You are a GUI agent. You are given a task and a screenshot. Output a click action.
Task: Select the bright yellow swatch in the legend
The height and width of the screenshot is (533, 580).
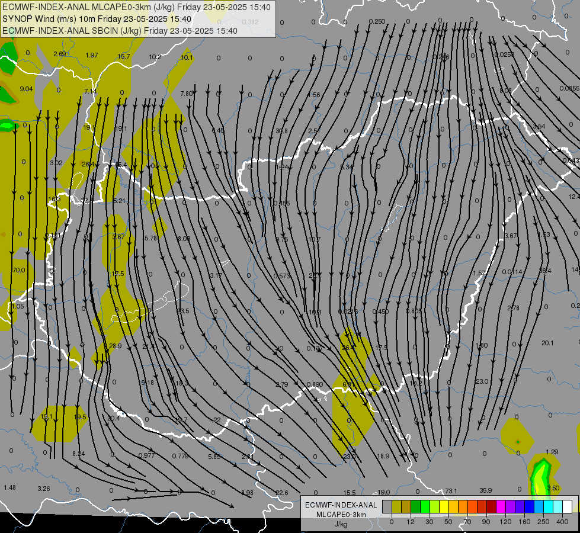click(x=444, y=506)
